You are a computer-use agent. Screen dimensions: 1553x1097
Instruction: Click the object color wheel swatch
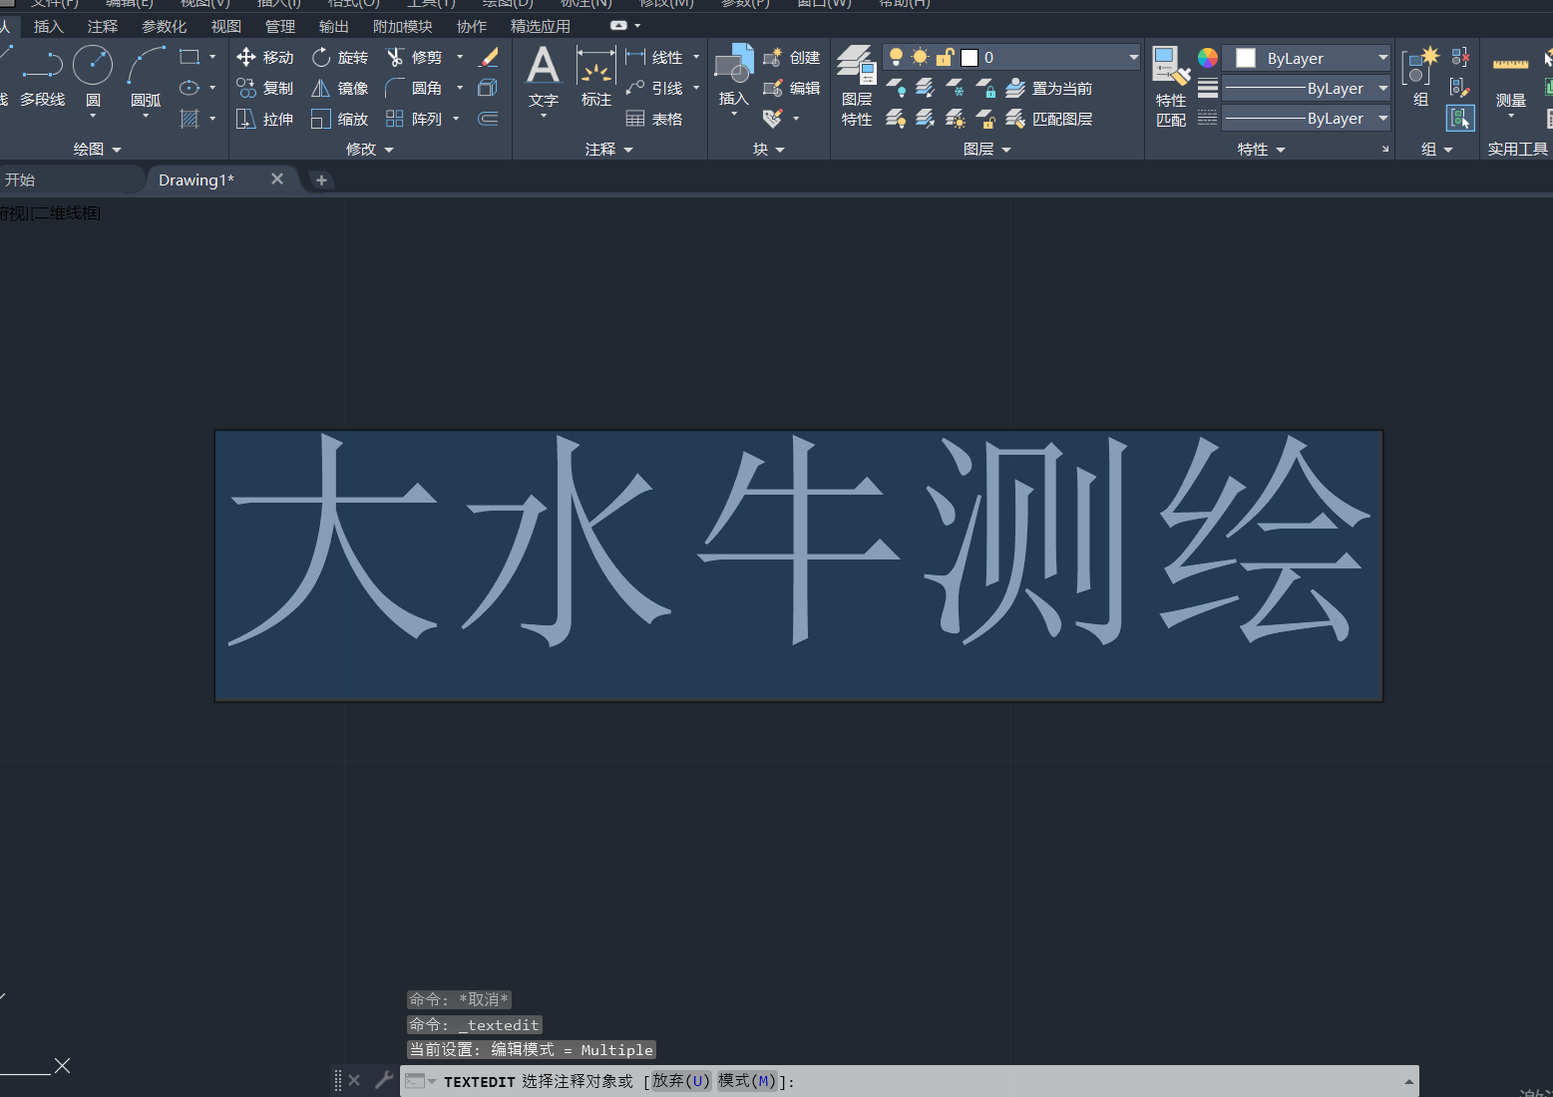coord(1208,57)
